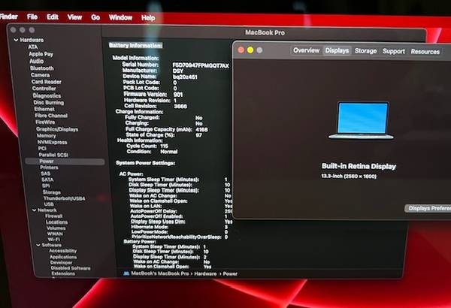Select FireWire in the sidebar

tap(45, 122)
